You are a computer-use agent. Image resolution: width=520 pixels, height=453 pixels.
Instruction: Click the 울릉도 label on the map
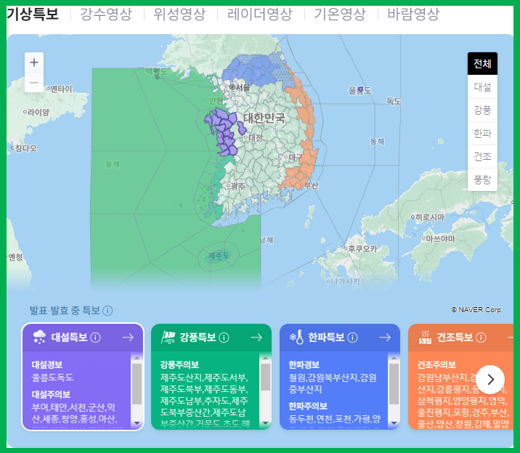[x=359, y=90]
